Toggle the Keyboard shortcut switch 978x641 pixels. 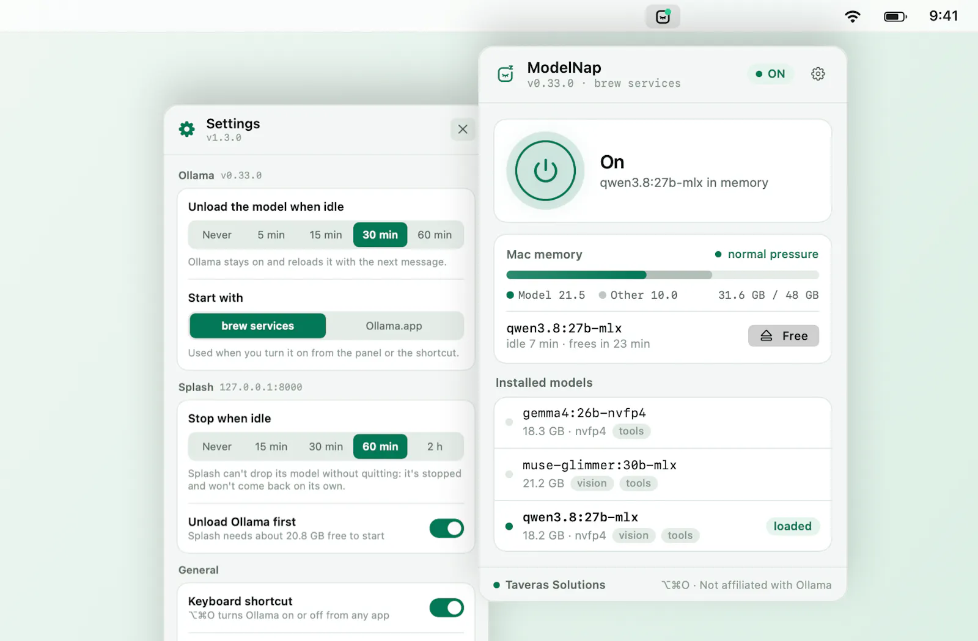click(x=446, y=608)
